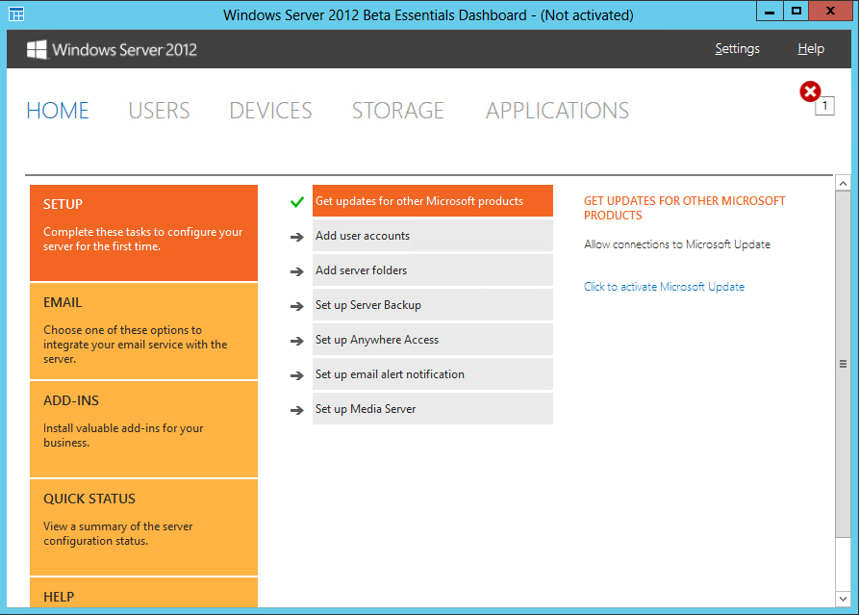The height and width of the screenshot is (615, 859).
Task: Select the Add user accounts task
Action: (433, 236)
